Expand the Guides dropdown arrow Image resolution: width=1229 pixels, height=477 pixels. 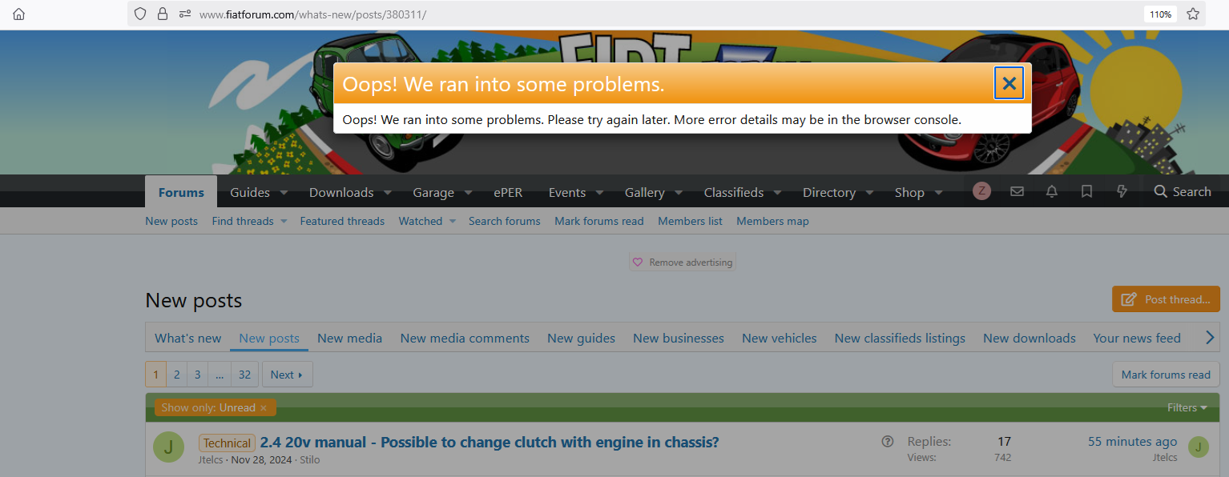(x=284, y=192)
